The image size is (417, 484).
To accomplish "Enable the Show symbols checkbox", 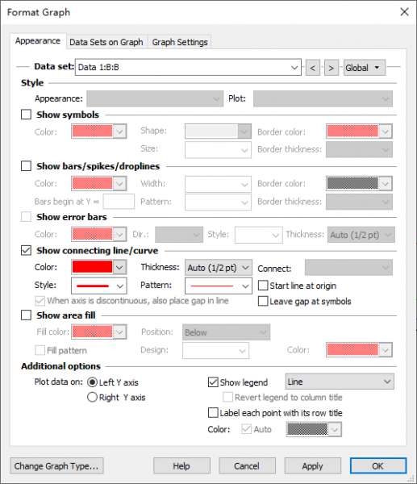I will click(x=27, y=115).
